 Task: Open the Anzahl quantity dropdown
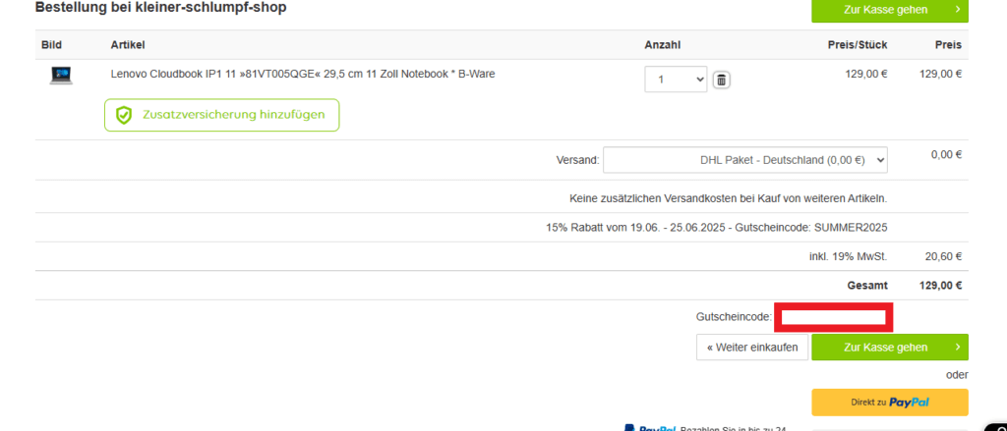click(x=676, y=80)
